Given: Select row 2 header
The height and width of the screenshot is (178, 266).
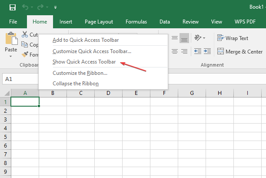Looking at the screenshot, I should 5,111.
